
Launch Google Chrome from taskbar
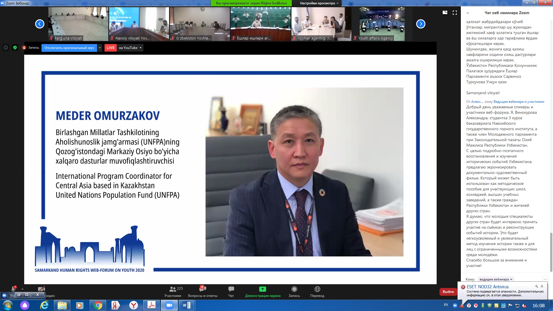pyautogui.click(x=98, y=305)
